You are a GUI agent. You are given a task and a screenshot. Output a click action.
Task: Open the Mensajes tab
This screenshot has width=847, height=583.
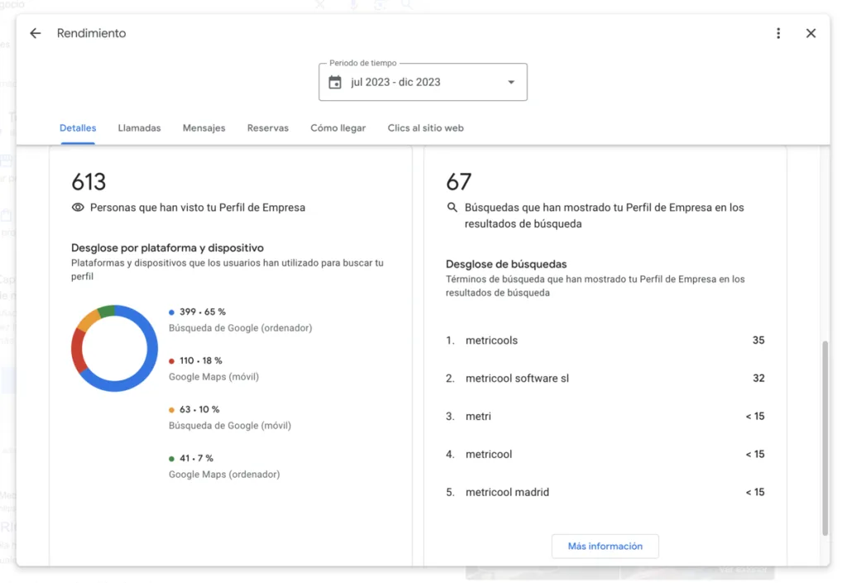[203, 128]
